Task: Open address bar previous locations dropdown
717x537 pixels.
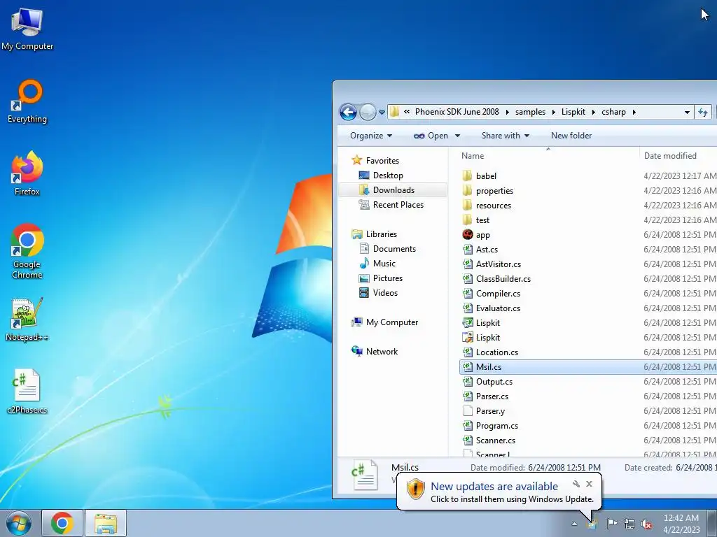Action: [687, 113]
